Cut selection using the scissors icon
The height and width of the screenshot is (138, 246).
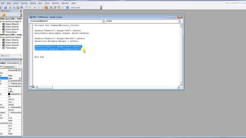10,7
